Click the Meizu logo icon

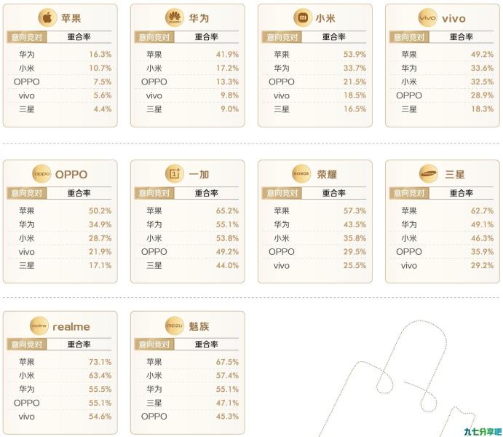point(175,326)
